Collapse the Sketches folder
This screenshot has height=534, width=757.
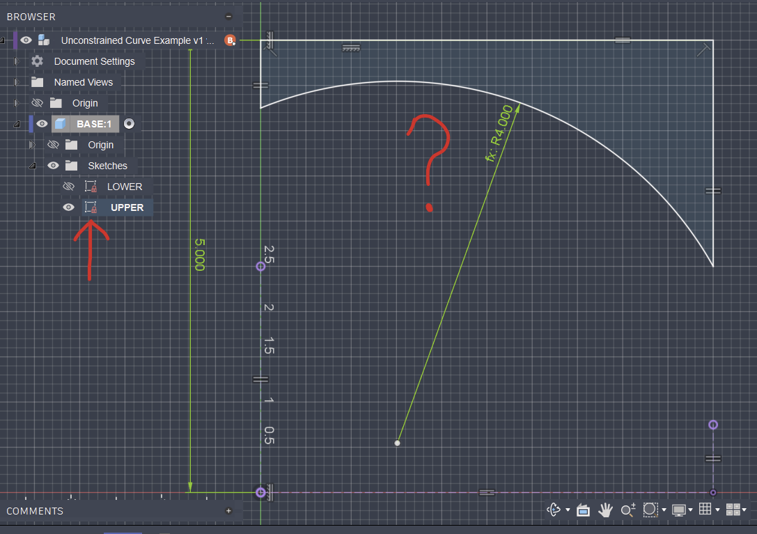pyautogui.click(x=32, y=166)
